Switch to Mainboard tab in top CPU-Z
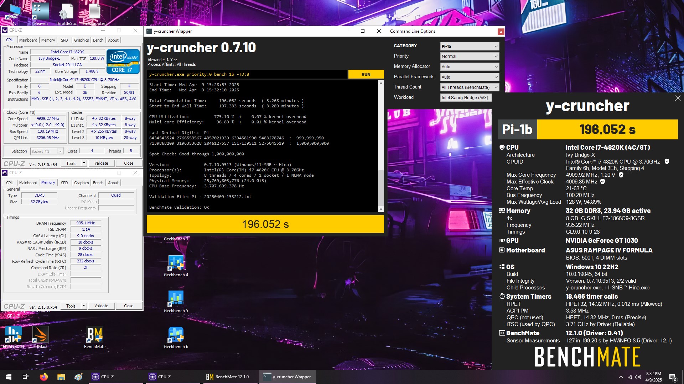 pos(28,40)
